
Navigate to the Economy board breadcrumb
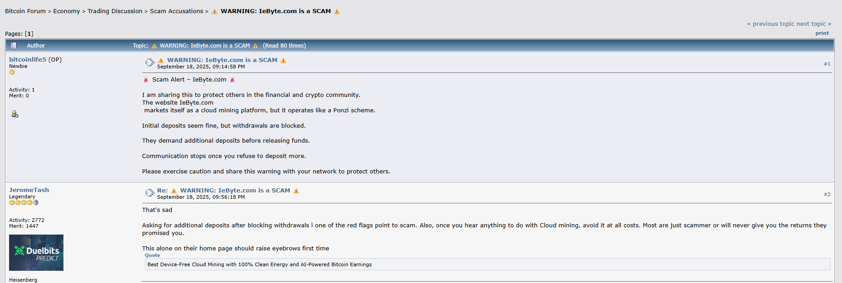coord(67,11)
